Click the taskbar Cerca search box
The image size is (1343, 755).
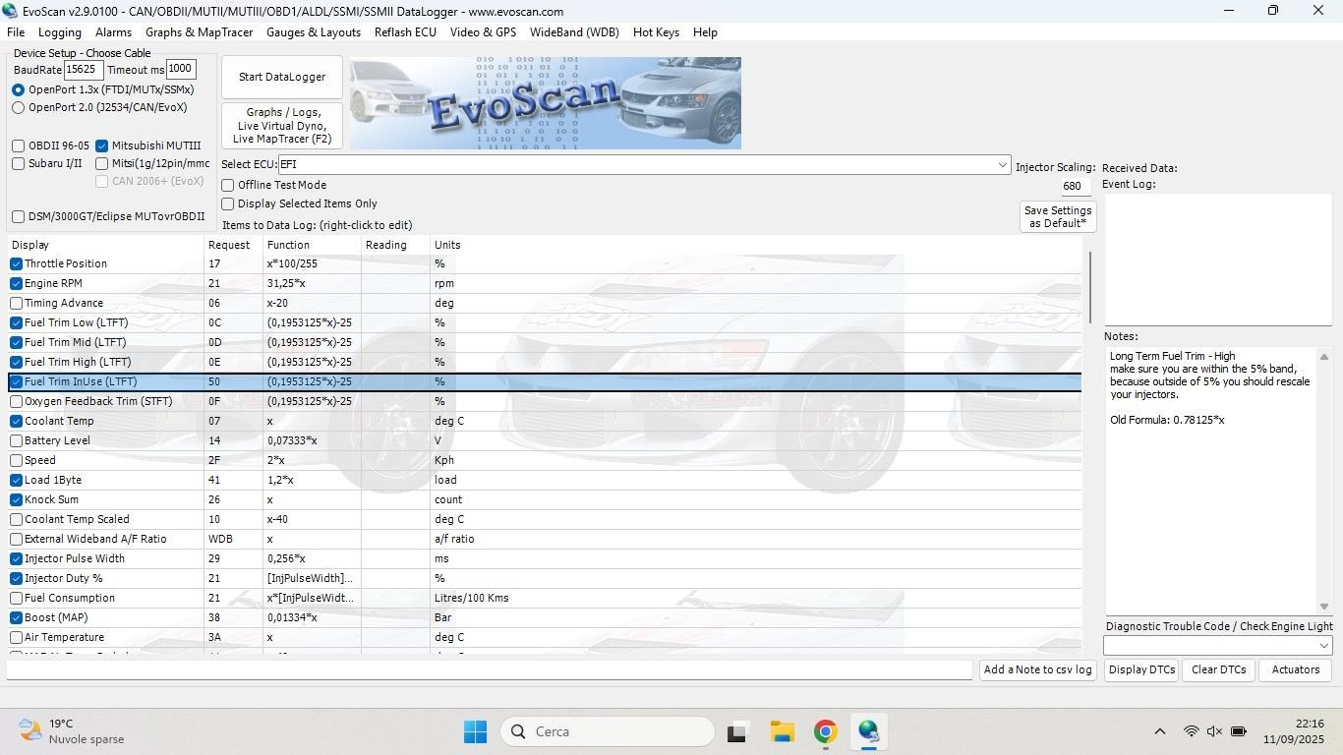point(608,731)
